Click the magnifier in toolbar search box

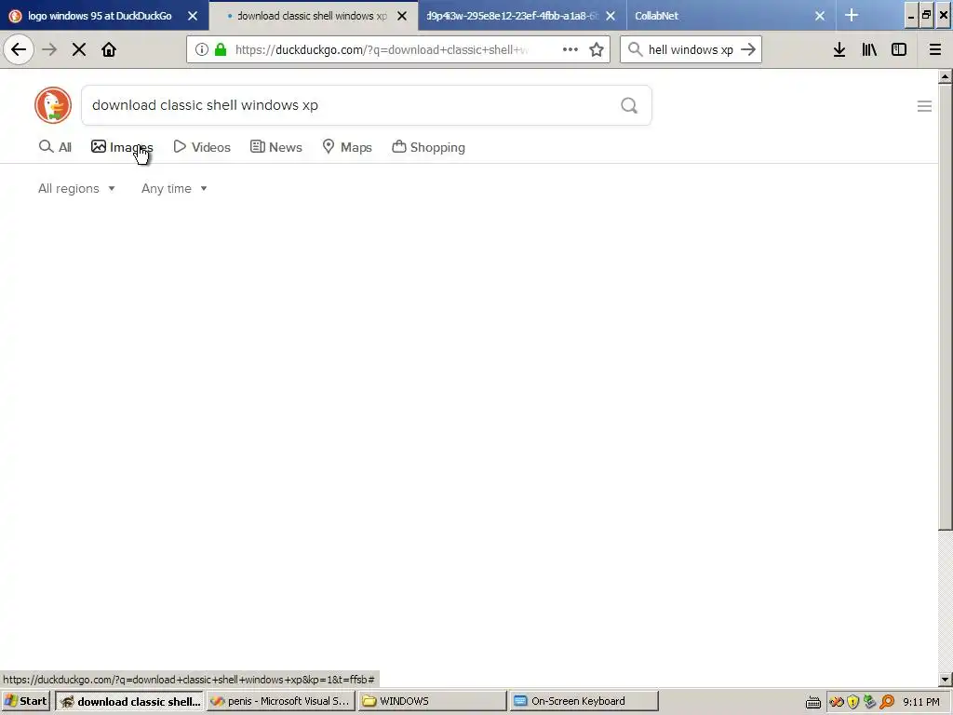pos(635,50)
